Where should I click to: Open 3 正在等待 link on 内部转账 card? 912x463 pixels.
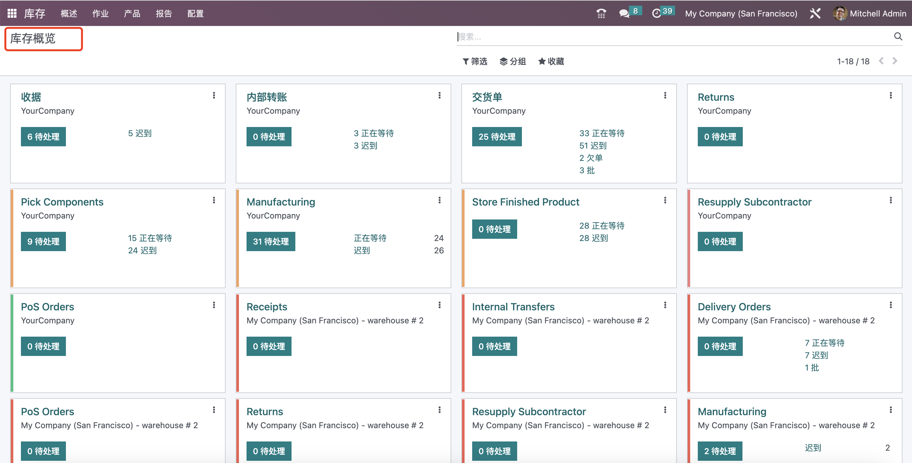tap(374, 133)
